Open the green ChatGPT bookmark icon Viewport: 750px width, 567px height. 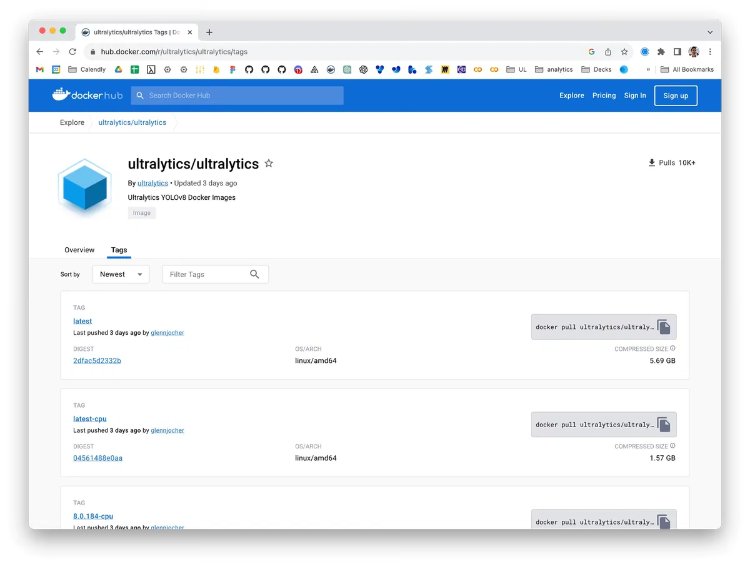(347, 69)
